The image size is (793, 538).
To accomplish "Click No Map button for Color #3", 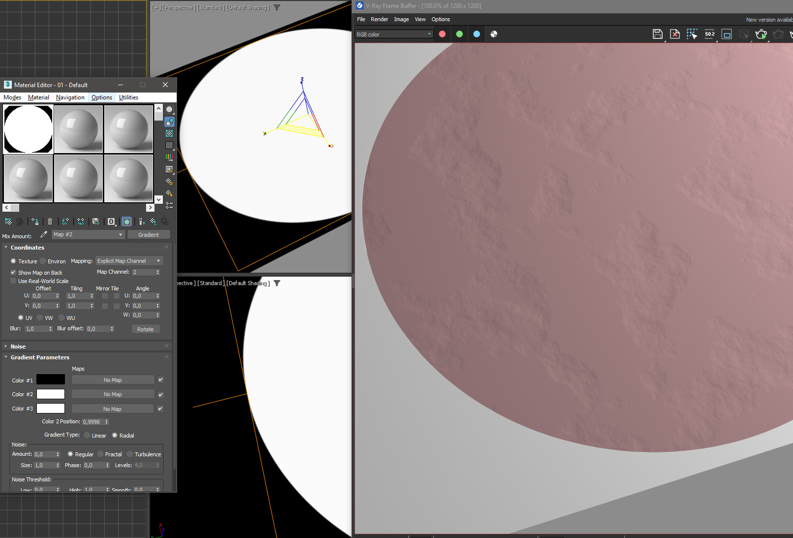I will click(113, 409).
